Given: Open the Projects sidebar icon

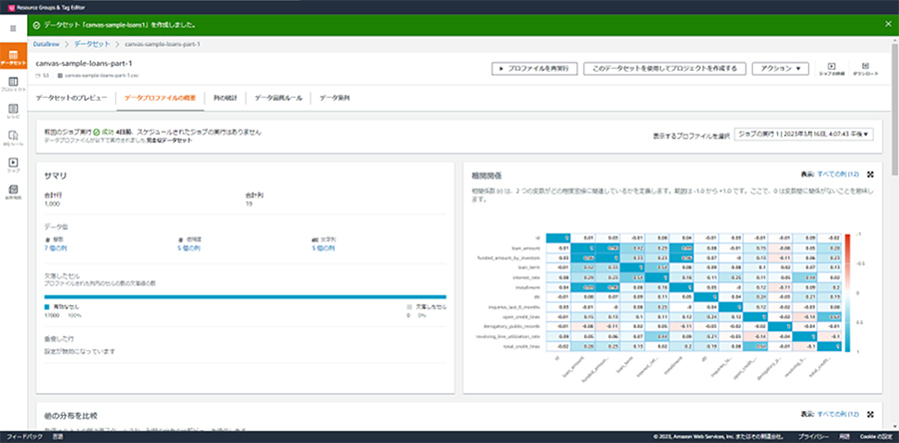Looking at the screenshot, I should [13, 84].
